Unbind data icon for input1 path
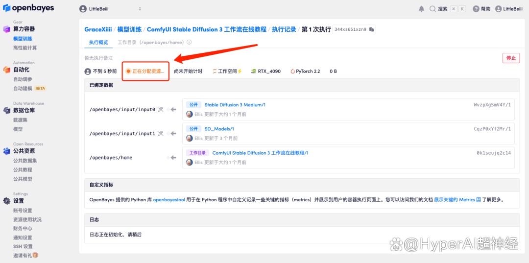 (x=160, y=134)
